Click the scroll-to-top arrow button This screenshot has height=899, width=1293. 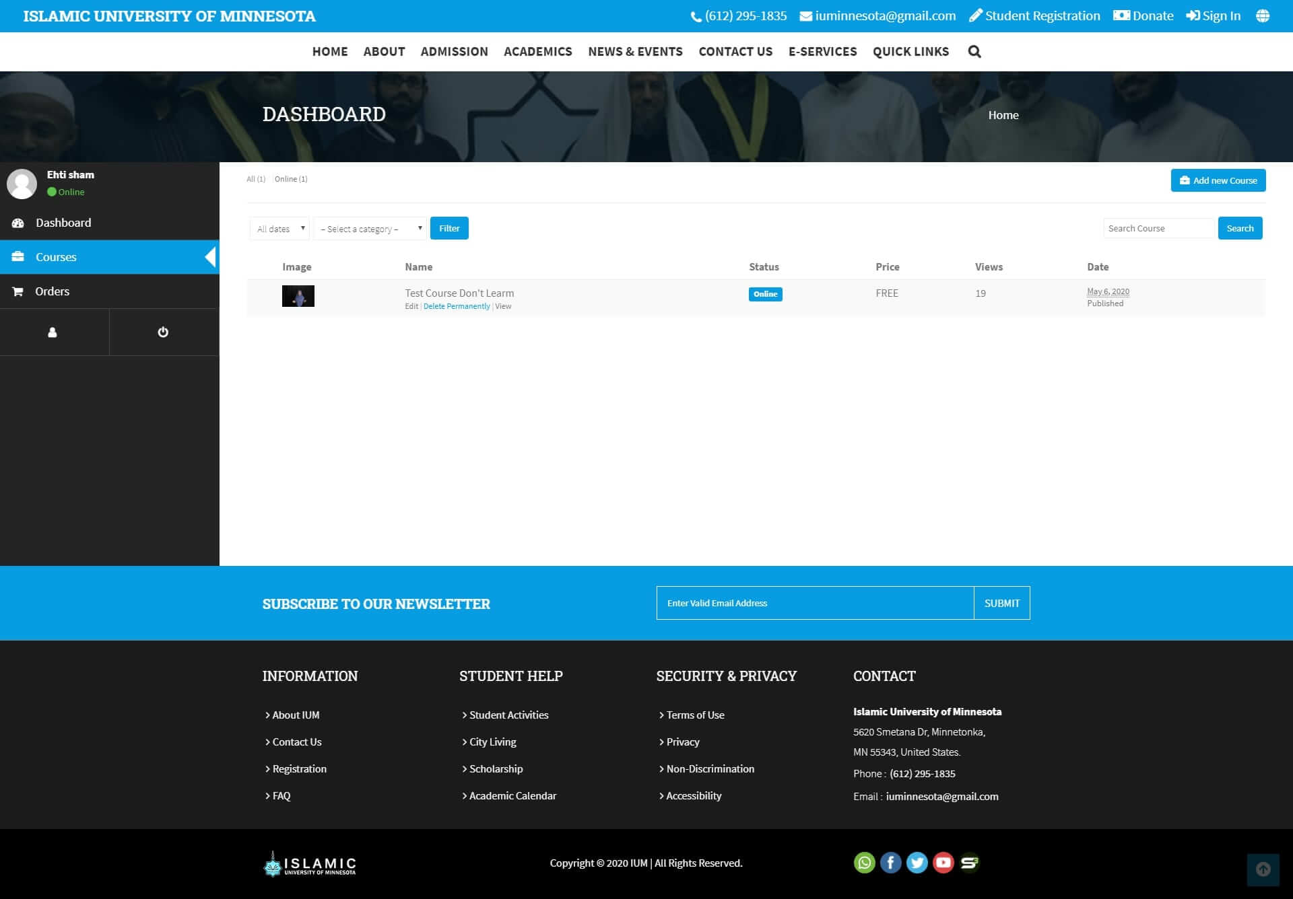[x=1263, y=869]
